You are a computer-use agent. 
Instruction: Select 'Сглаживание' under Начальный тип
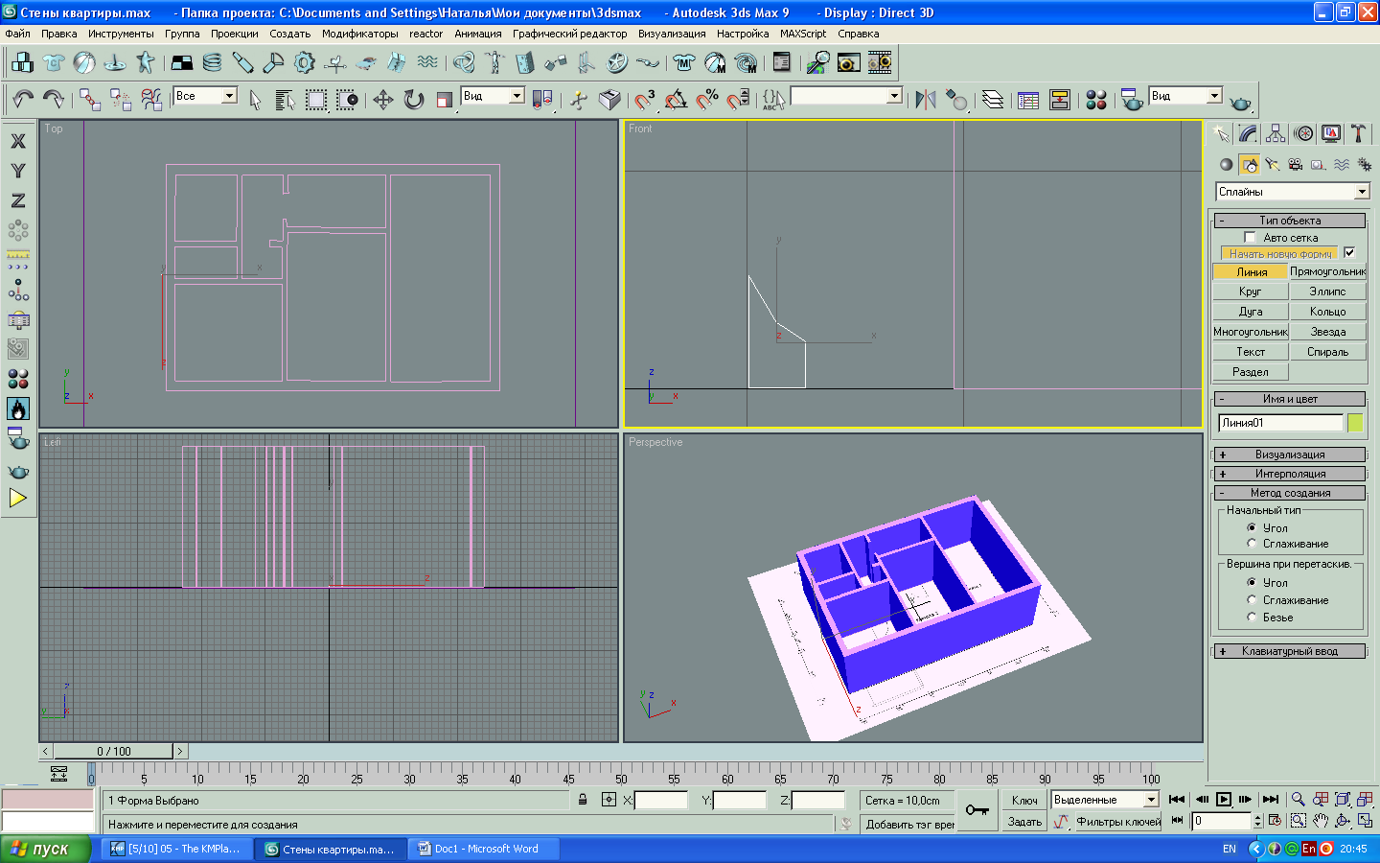click(x=1252, y=544)
